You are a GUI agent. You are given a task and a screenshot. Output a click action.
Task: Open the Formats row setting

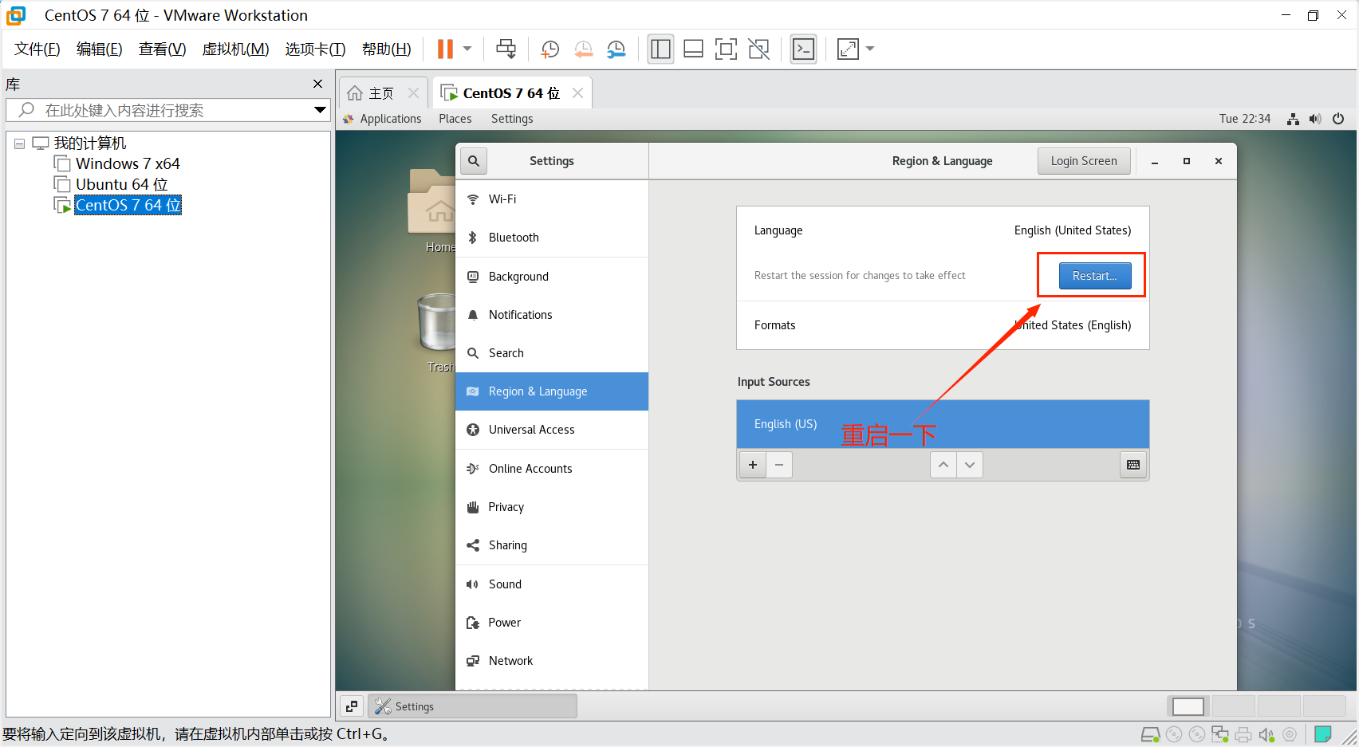(x=943, y=325)
